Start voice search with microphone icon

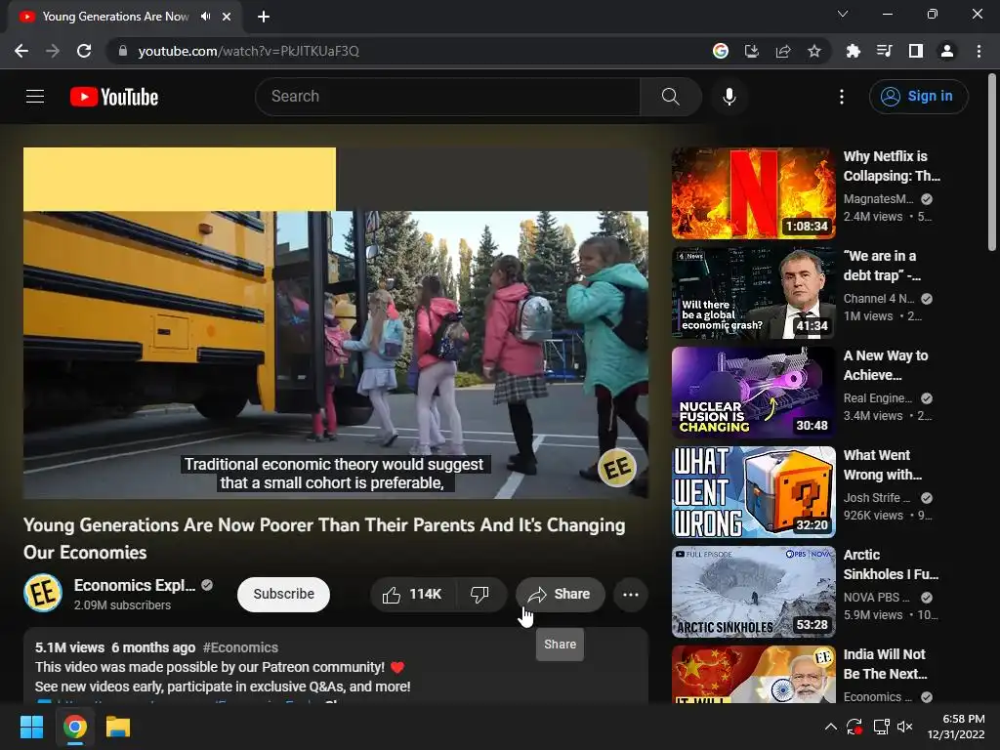tap(729, 97)
